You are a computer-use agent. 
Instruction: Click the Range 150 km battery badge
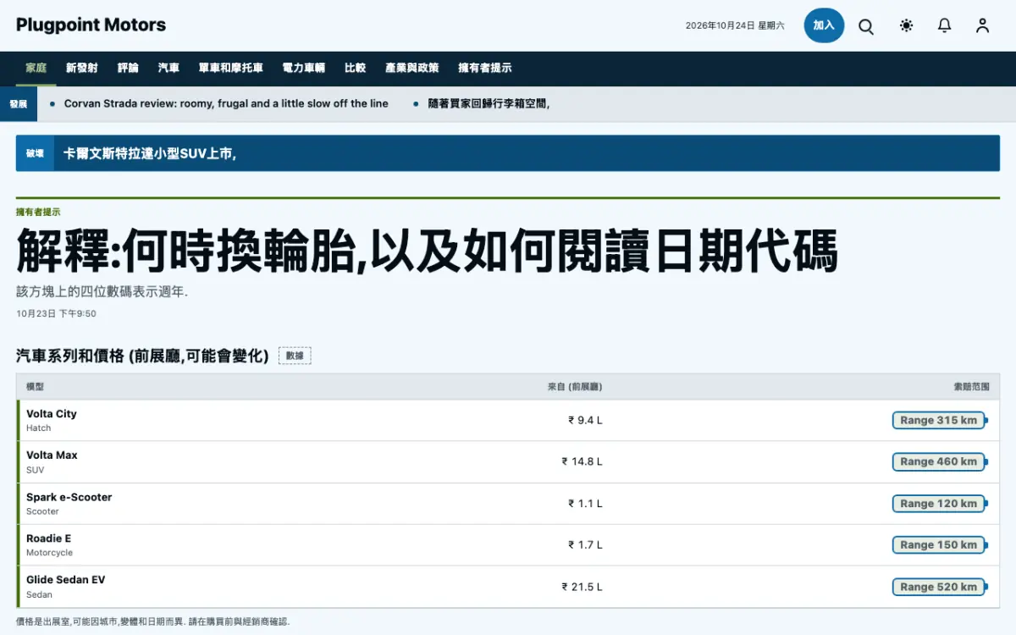pyautogui.click(x=940, y=544)
